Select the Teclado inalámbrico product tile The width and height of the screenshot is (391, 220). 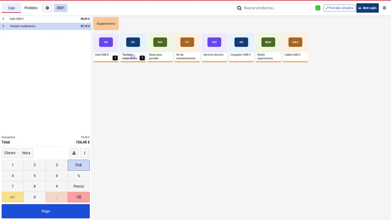coord(133,48)
